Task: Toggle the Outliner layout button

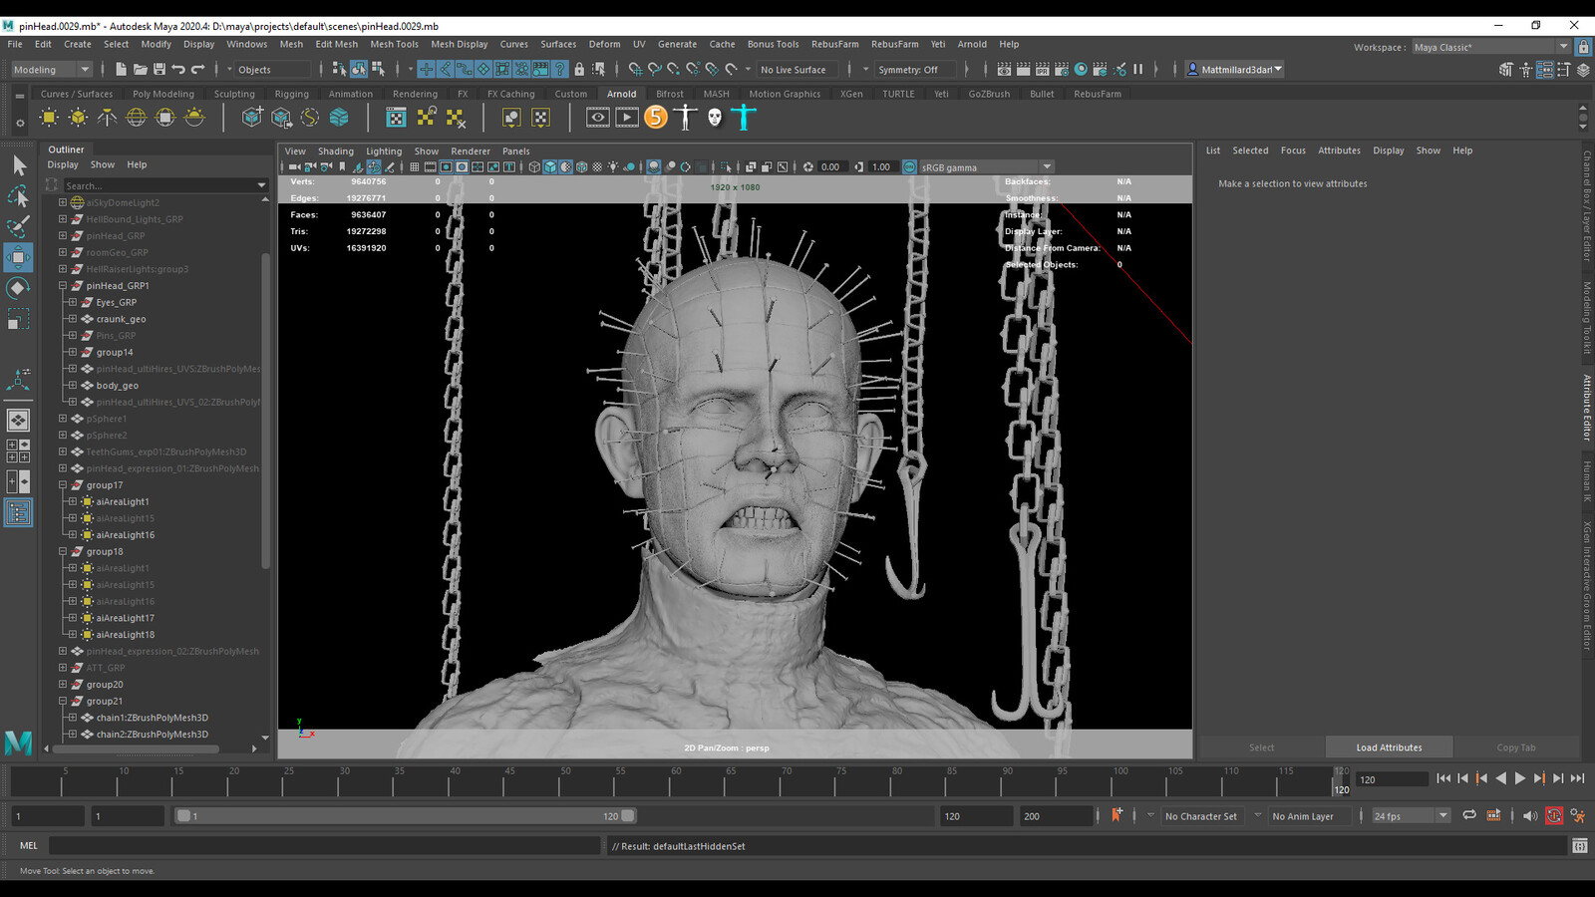Action: click(x=18, y=512)
